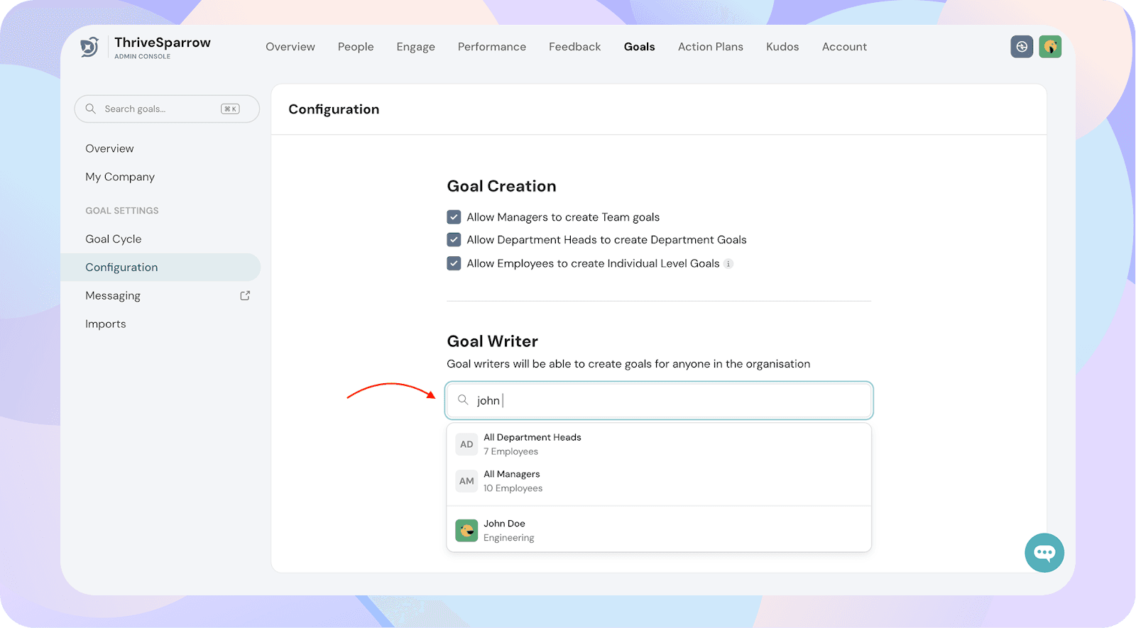
Task: Click the search icon in Goal Writer field
Action: pos(463,400)
